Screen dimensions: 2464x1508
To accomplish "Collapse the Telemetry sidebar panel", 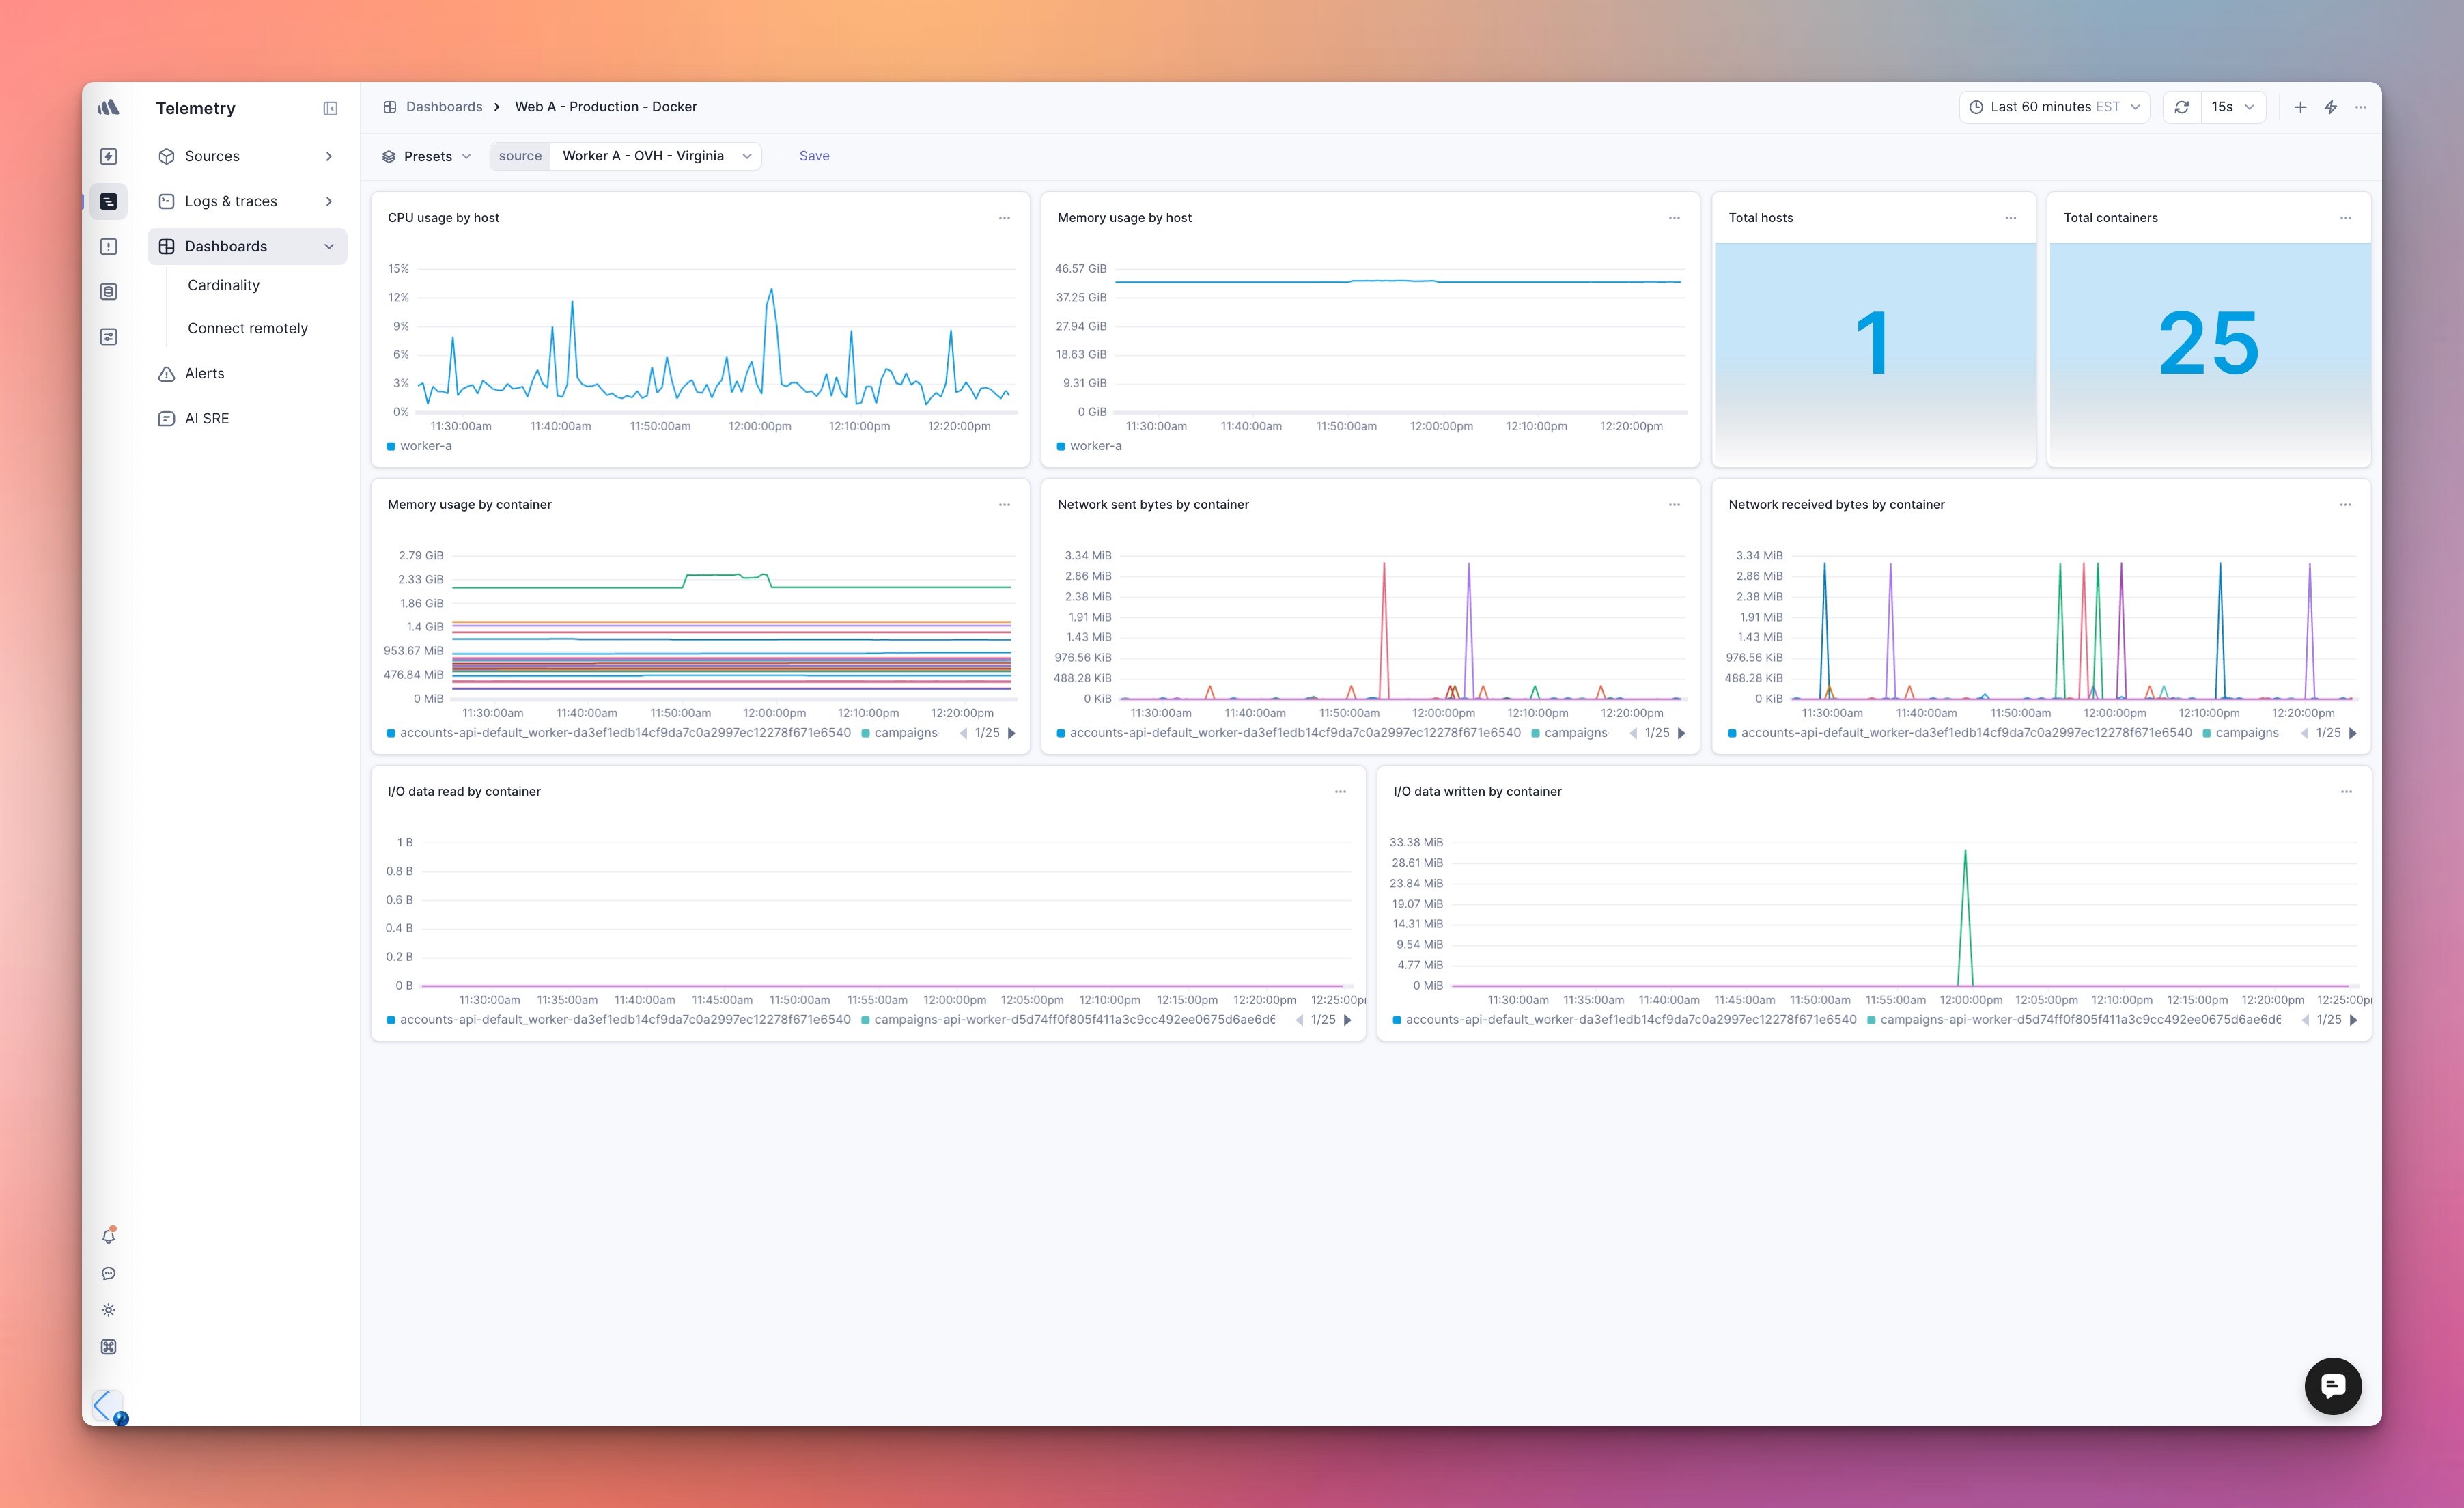I will (330, 108).
